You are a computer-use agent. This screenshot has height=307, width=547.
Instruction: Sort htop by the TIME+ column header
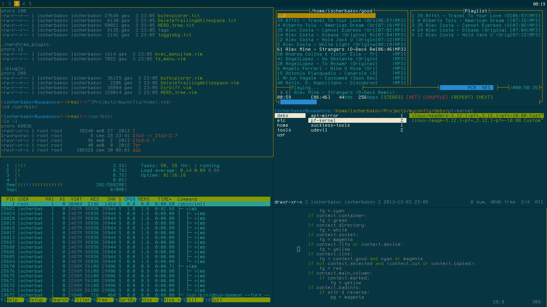click(165, 199)
